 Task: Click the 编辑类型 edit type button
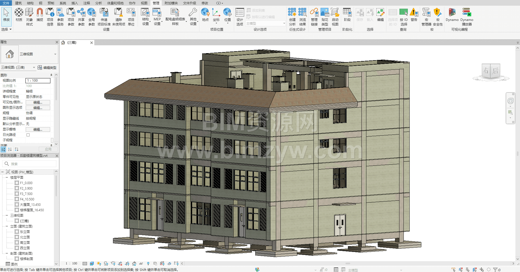pos(47,68)
